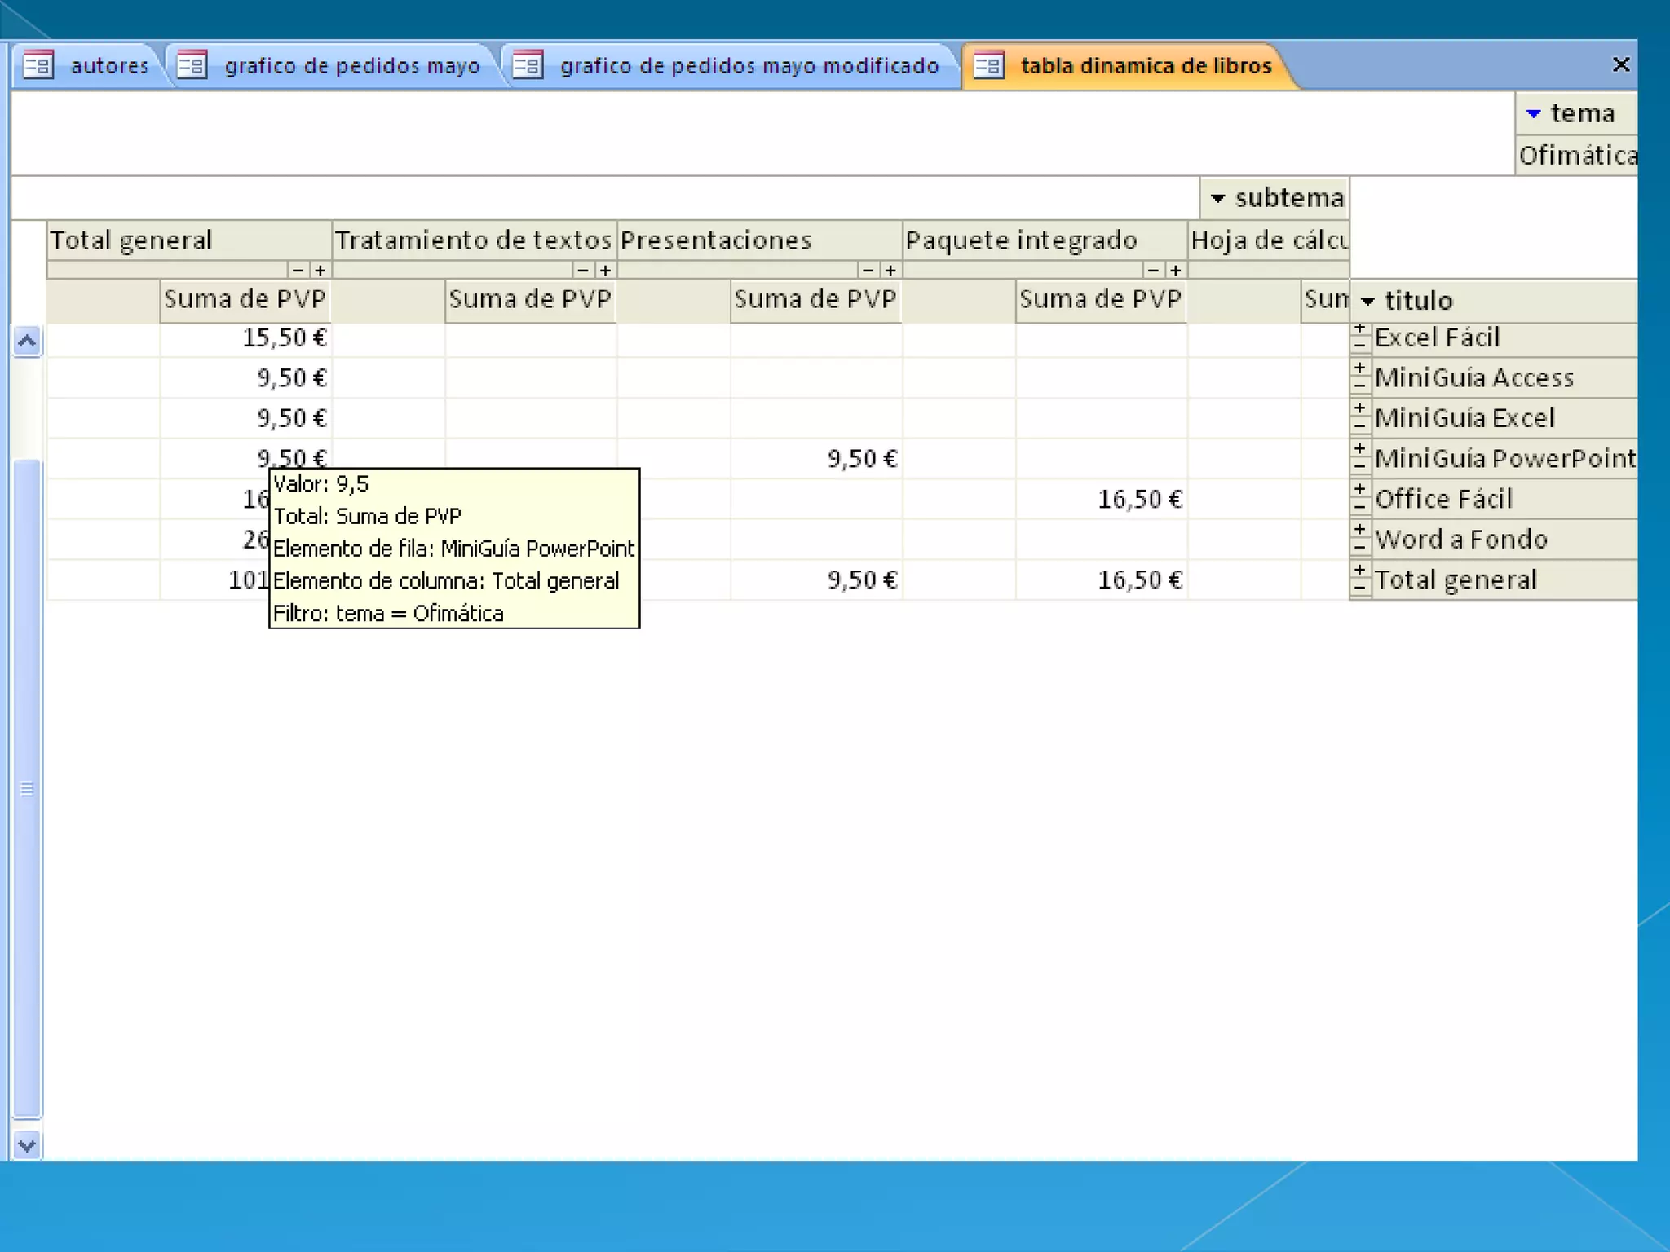
Task: Select the Paquete integrado column header
Action: [1021, 240]
